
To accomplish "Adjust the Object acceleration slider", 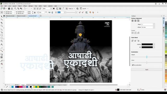I will point(147,57).
